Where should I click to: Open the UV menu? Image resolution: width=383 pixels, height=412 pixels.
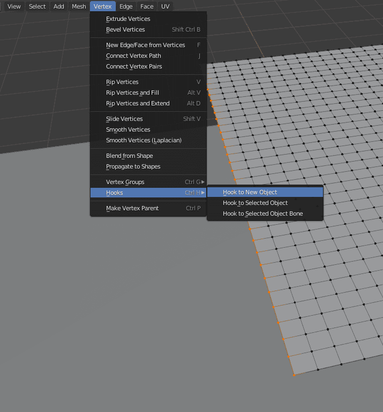pyautogui.click(x=165, y=6)
